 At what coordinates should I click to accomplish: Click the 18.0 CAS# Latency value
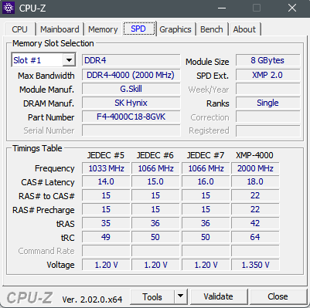(x=255, y=181)
